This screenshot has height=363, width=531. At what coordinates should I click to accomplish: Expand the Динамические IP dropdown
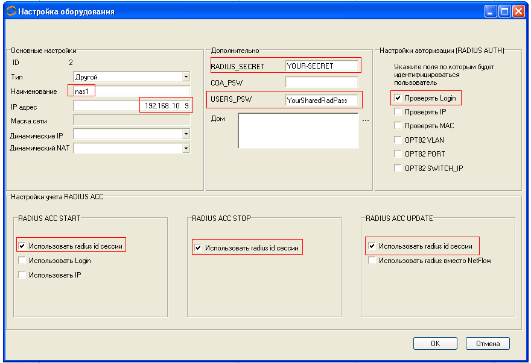click(x=186, y=134)
